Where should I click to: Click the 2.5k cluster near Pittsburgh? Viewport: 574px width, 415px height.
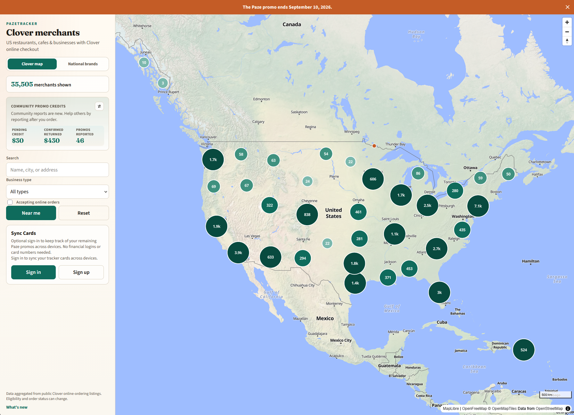point(427,205)
